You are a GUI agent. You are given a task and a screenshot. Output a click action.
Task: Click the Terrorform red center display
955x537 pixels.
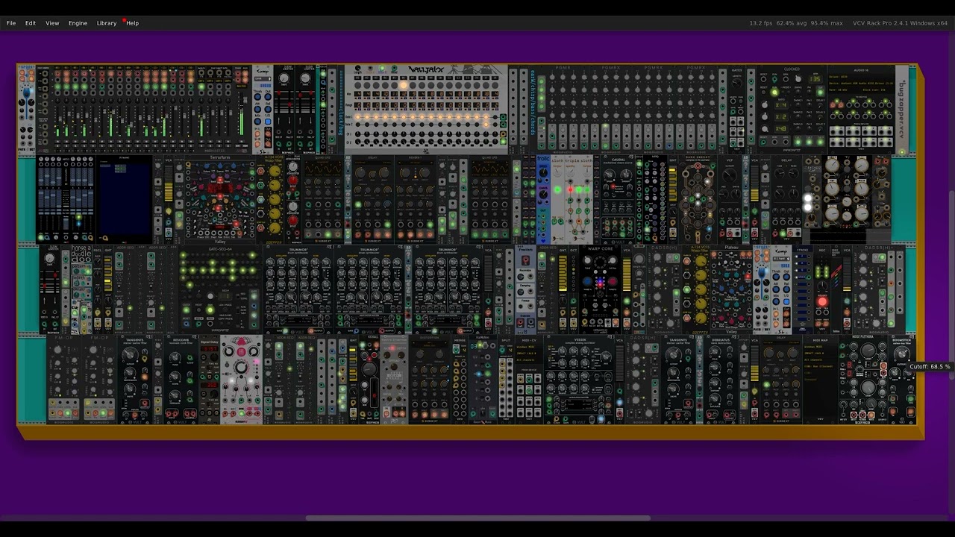point(220,188)
